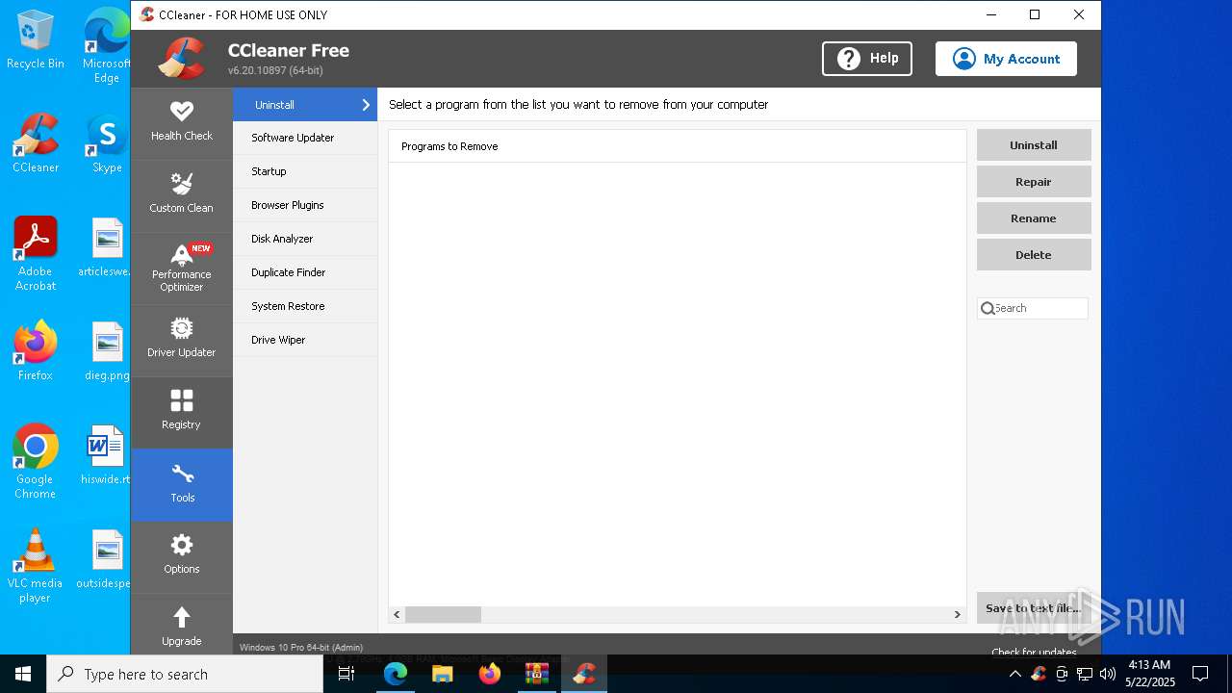This screenshot has width=1232, height=693.
Task: Click the Uninstall button on the right
Action: point(1034,145)
